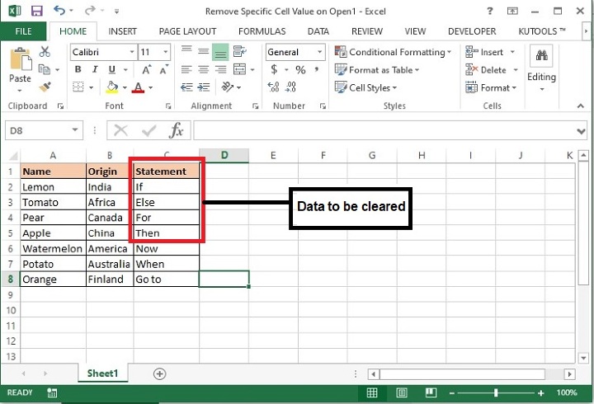Open Excel Help question mark
This screenshot has height=404, width=594.
tap(490, 11)
